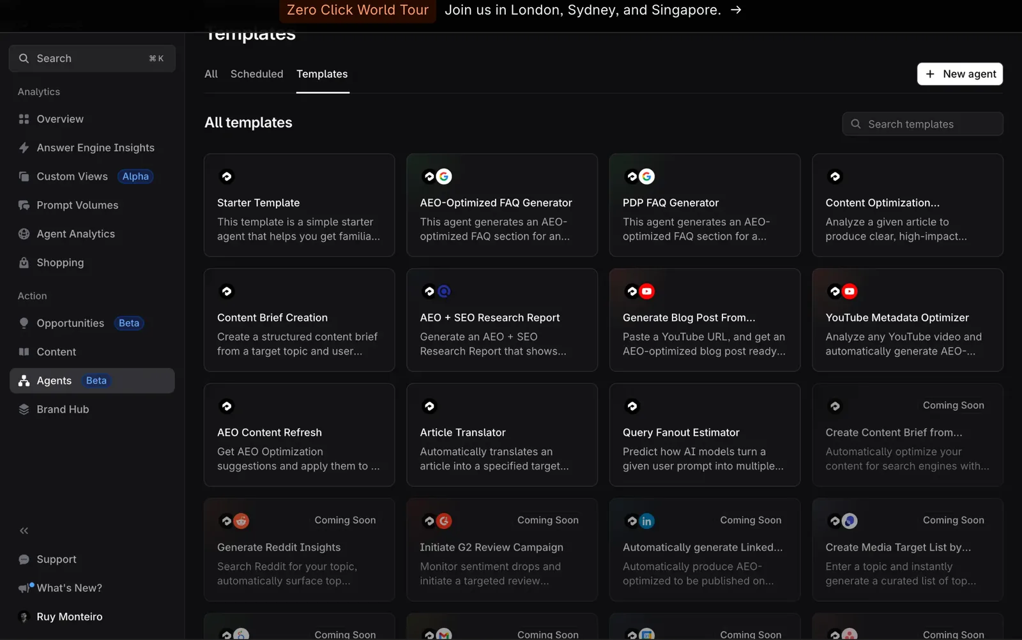Viewport: 1022px width, 640px height.
Task: Click the Prompt Volumes chat icon
Action: (x=24, y=205)
